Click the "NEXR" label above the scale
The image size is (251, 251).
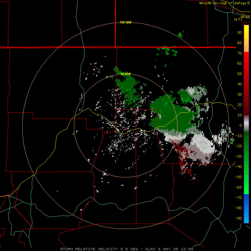pyautogui.click(x=245, y=17)
